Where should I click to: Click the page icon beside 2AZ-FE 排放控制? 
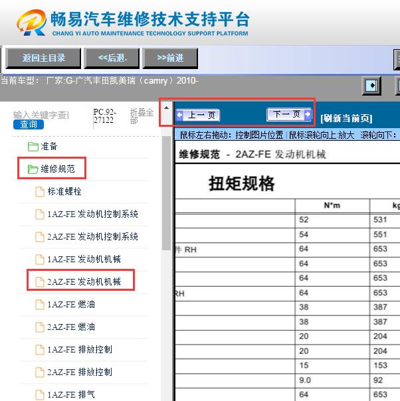(x=40, y=372)
